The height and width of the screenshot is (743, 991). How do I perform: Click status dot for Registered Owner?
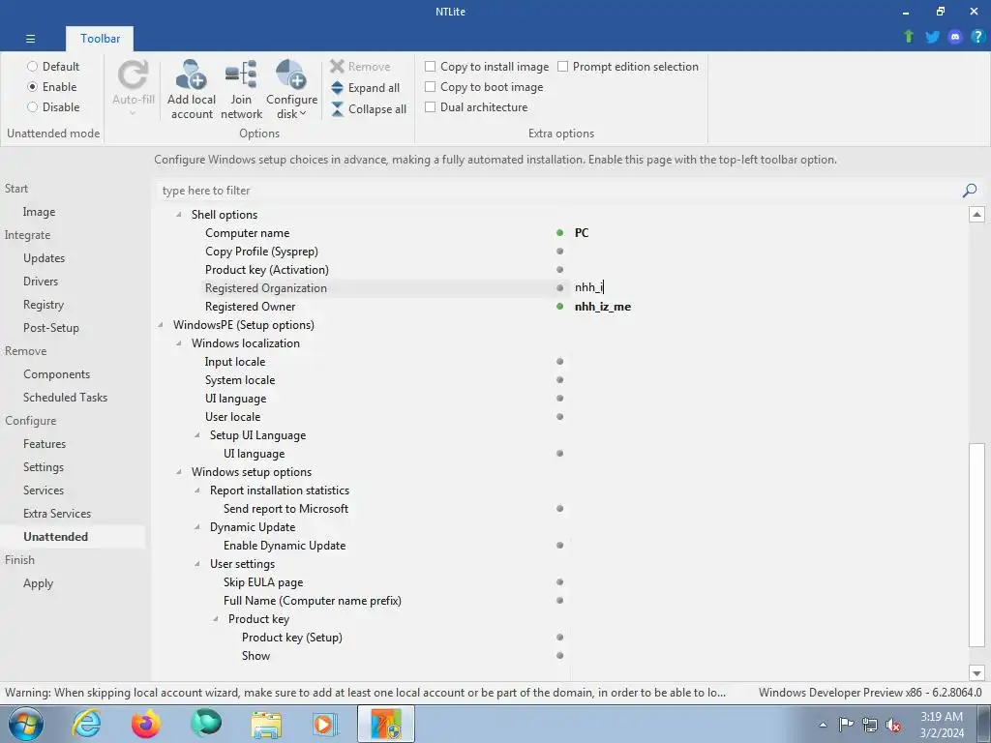(559, 307)
